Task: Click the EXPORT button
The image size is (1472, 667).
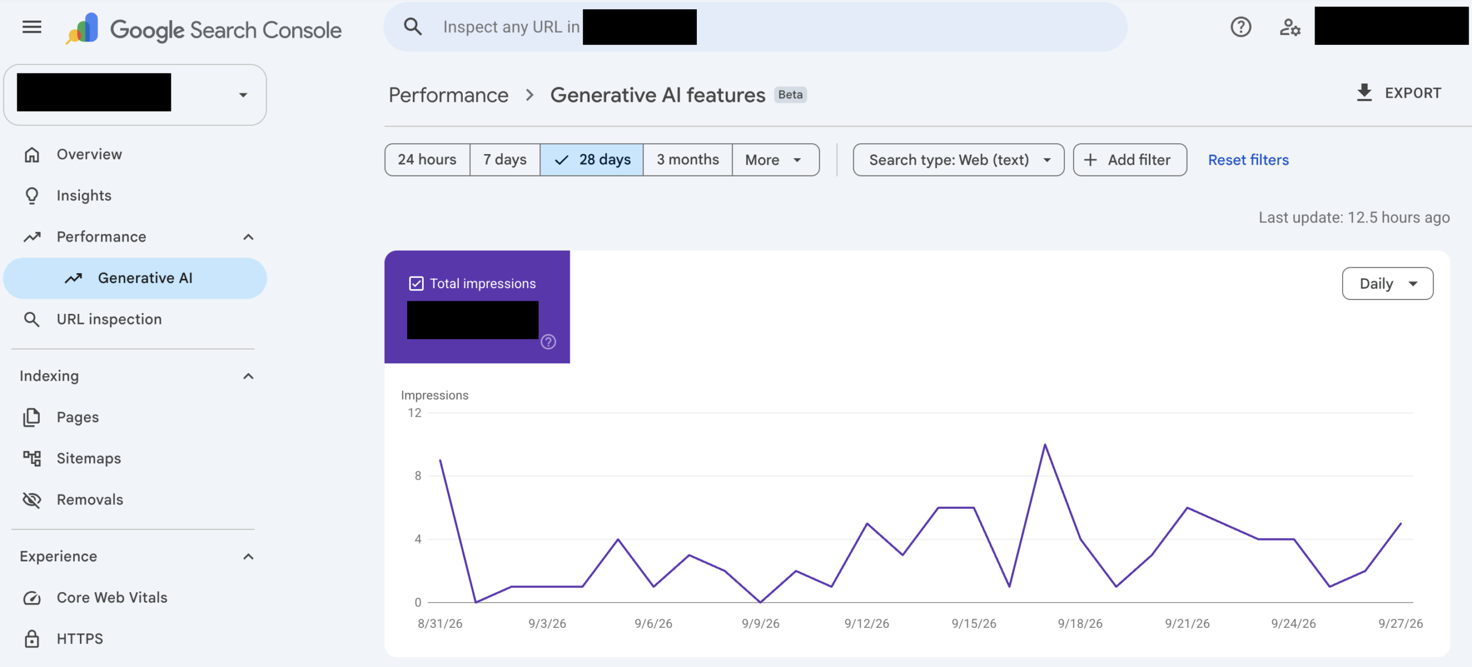Action: tap(1398, 93)
